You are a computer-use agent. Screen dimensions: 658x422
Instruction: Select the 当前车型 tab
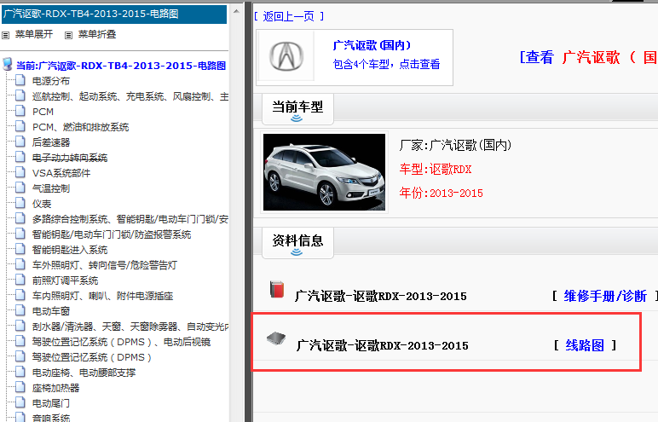pyautogui.click(x=297, y=109)
